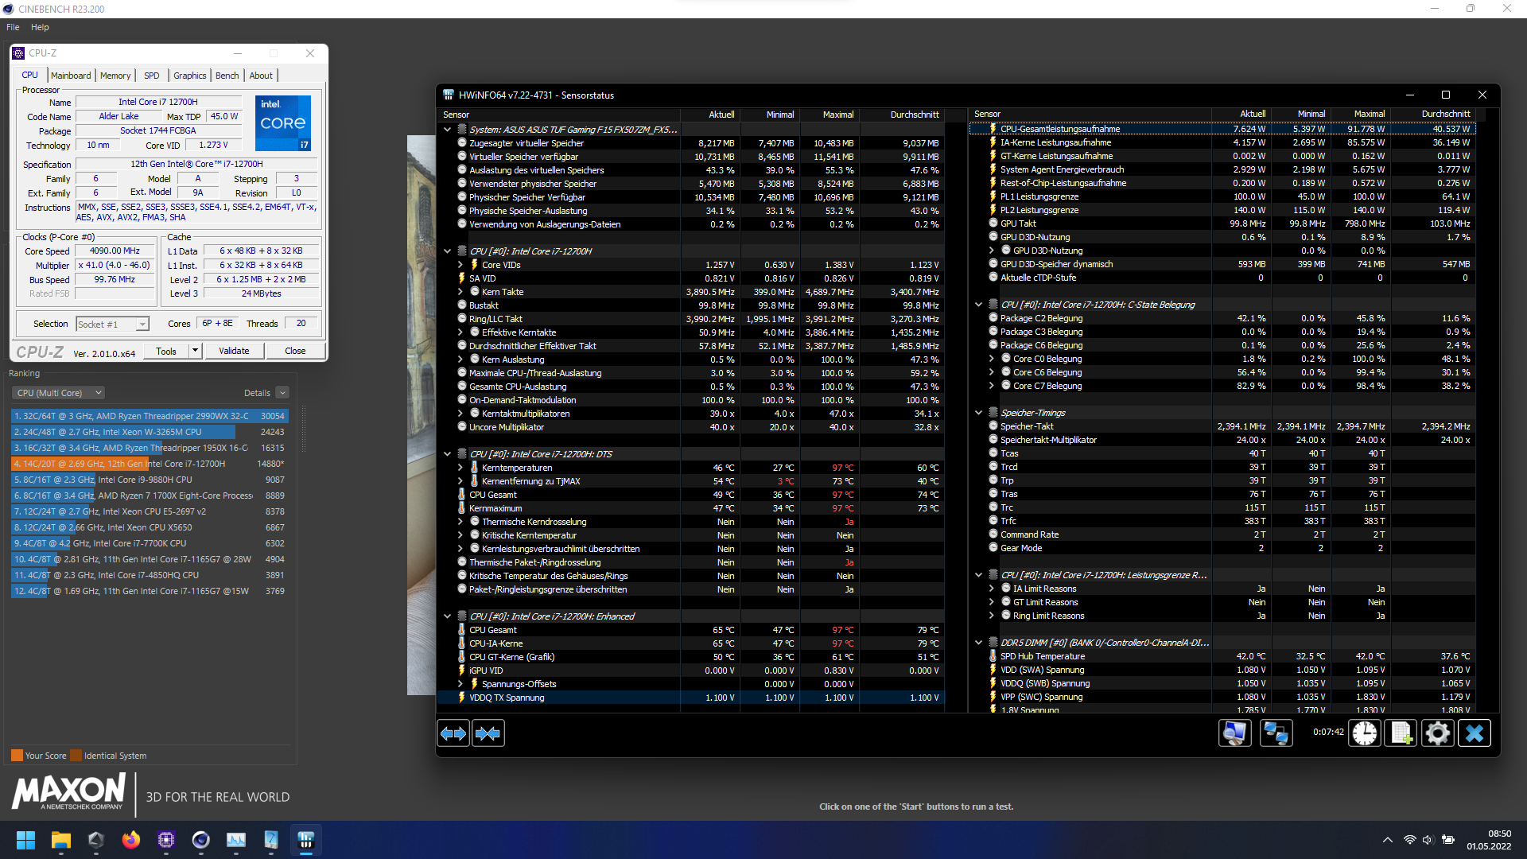Open the Help menu in Cinebench
The image size is (1527, 859).
tap(40, 27)
